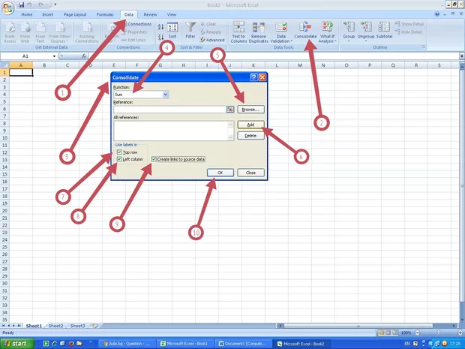The image size is (465, 349).
Task: Open the Sort dialog icon
Action: (172, 30)
